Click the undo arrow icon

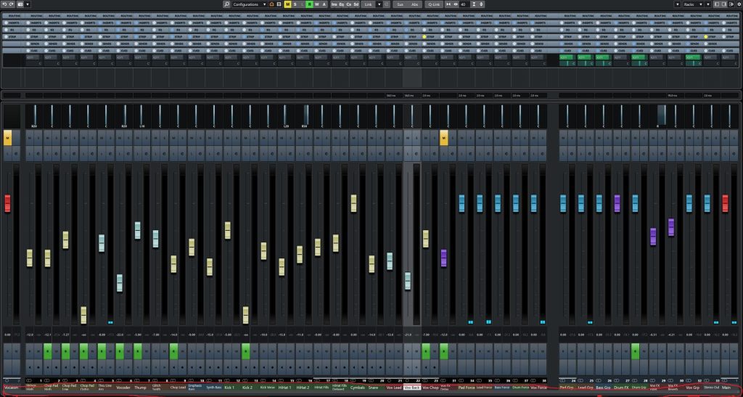pyautogui.click(x=5, y=4)
